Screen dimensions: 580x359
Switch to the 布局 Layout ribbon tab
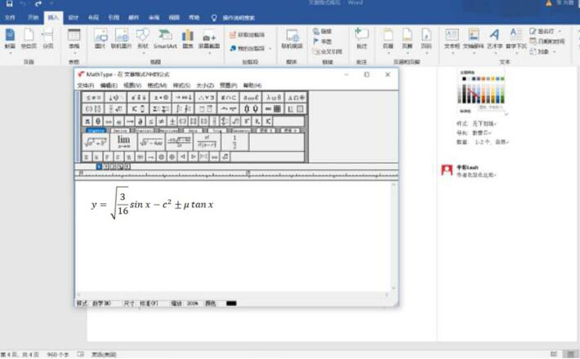pyautogui.click(x=93, y=17)
